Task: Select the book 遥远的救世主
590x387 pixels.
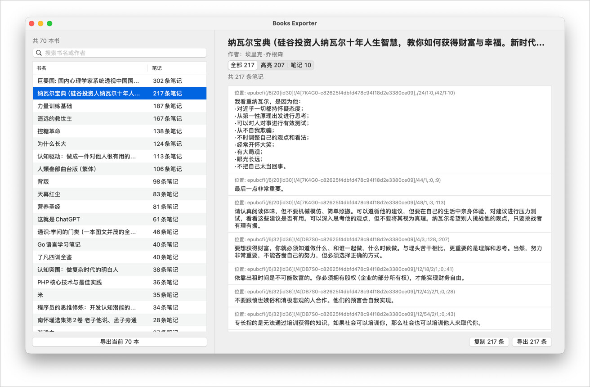Action: pyautogui.click(x=120, y=119)
